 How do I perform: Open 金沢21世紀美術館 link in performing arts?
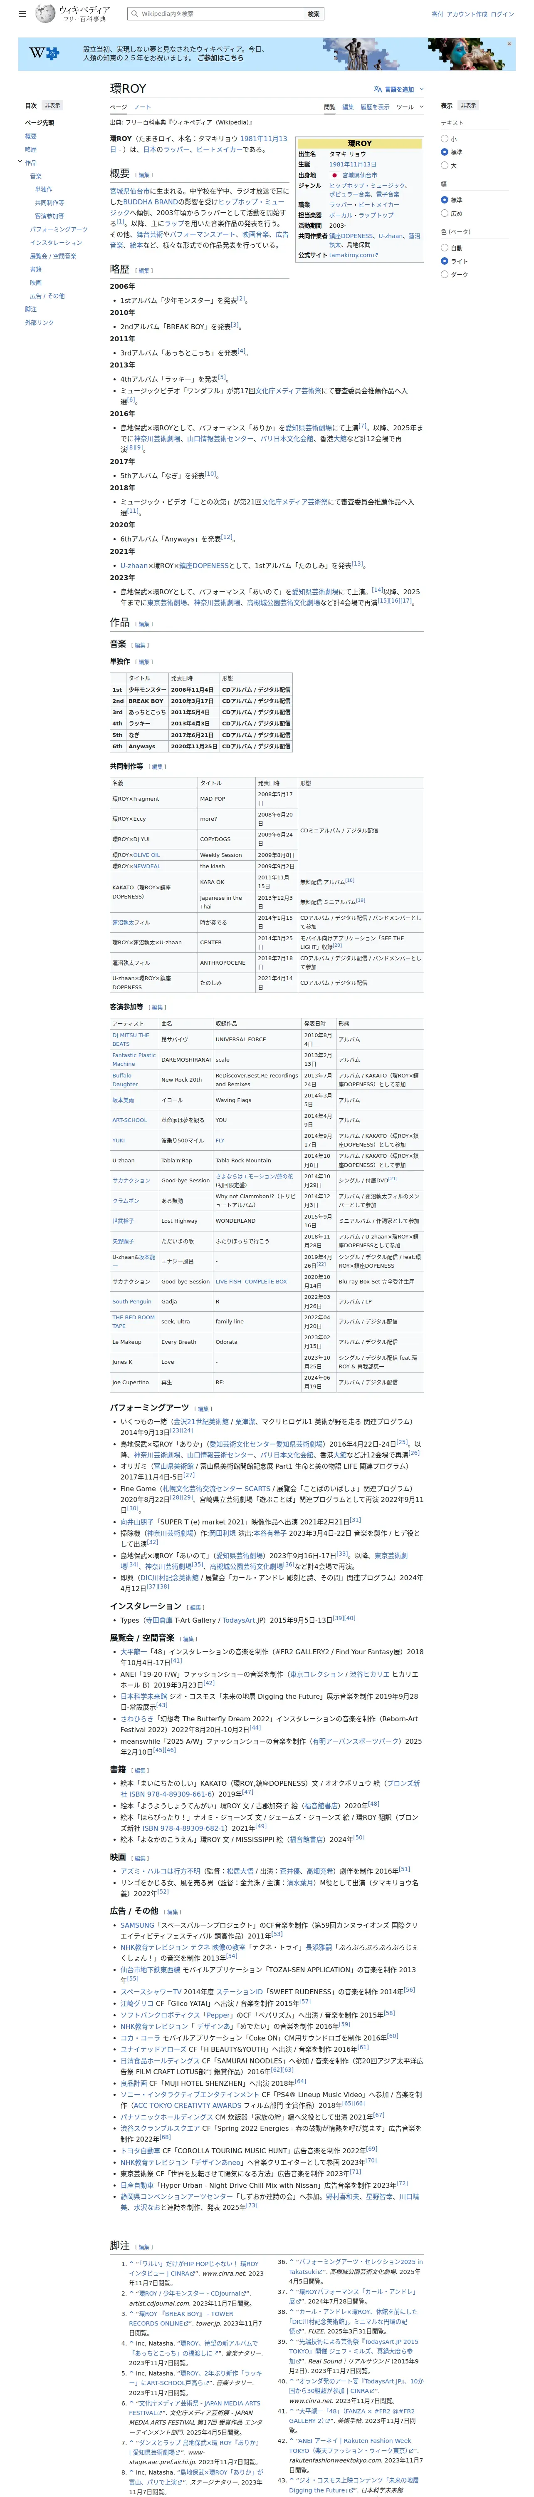tap(200, 1421)
